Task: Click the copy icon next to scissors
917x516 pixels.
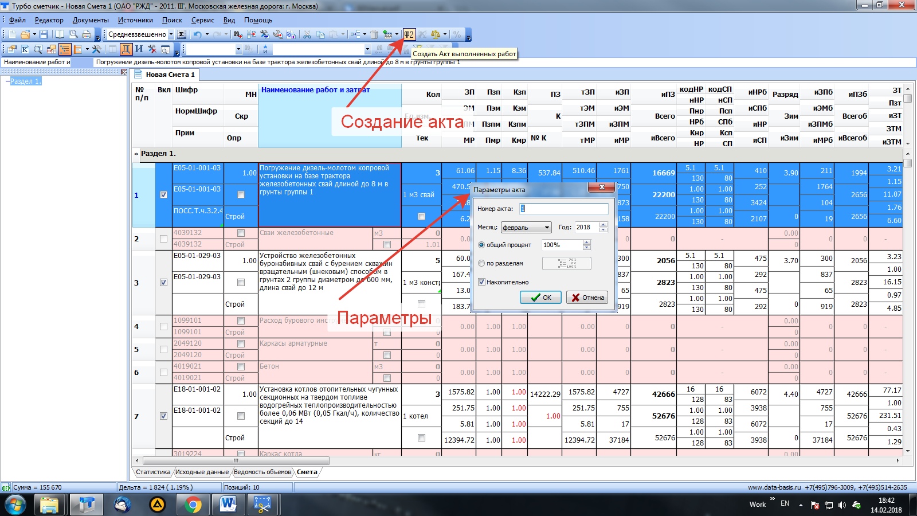Action: tap(321, 34)
